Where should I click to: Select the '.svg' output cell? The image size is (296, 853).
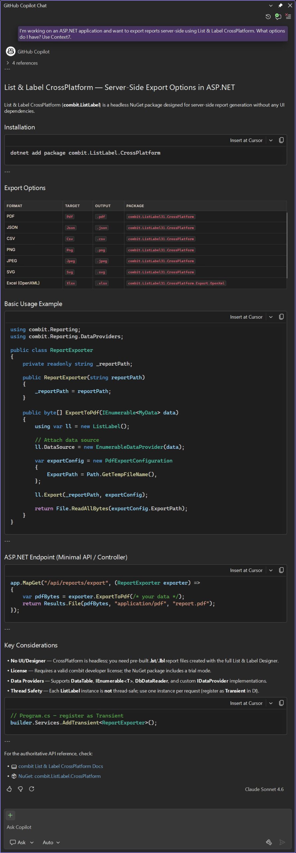[101, 272]
